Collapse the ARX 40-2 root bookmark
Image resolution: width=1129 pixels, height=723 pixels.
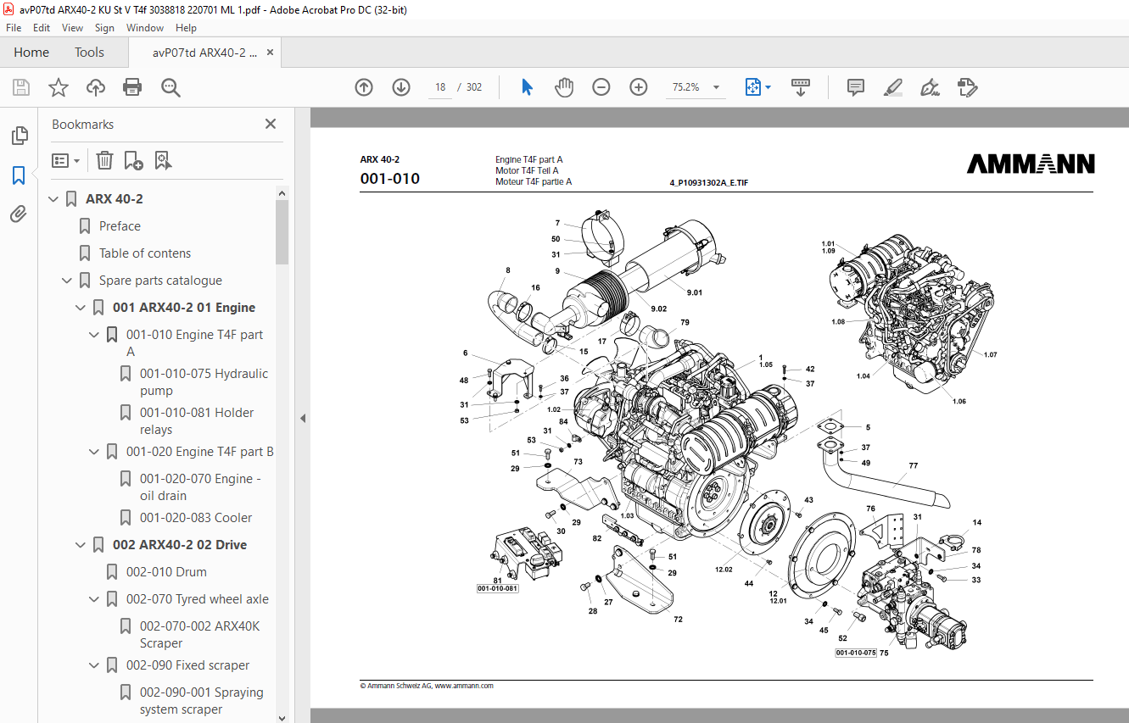(53, 199)
